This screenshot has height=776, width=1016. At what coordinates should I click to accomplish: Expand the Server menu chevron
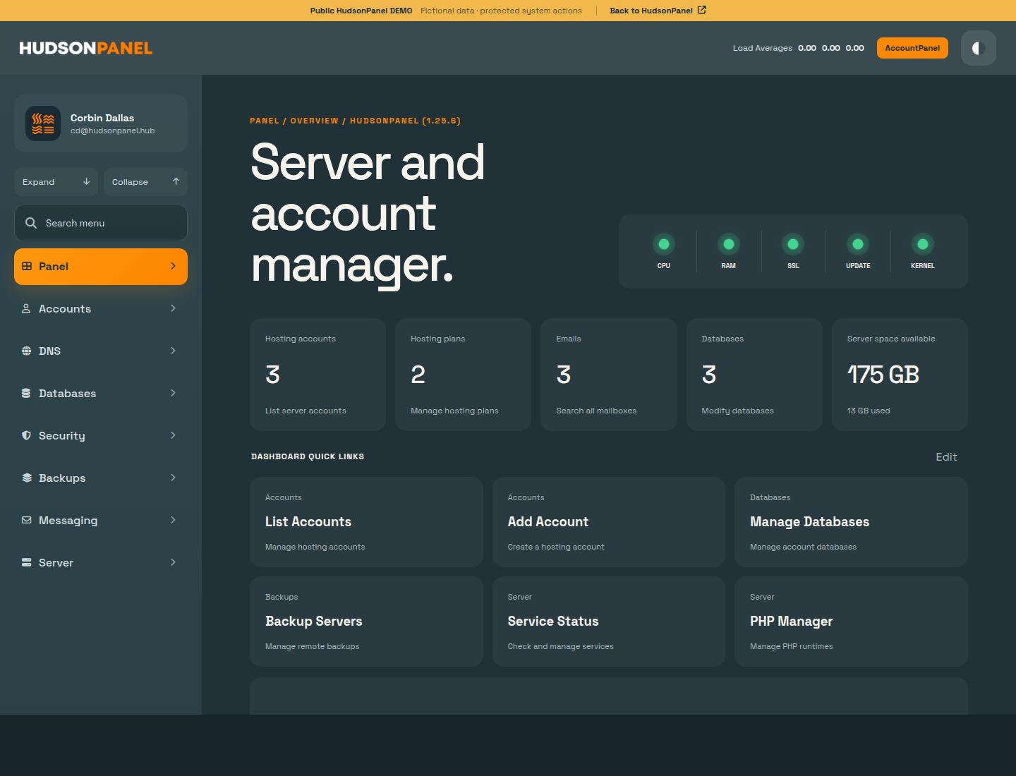(x=173, y=562)
